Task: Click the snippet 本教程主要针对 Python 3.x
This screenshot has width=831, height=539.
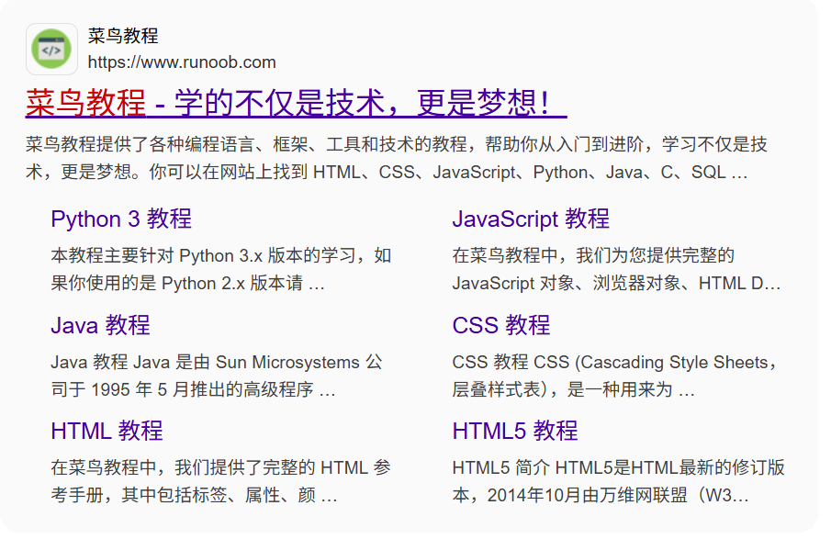Action: 221,269
